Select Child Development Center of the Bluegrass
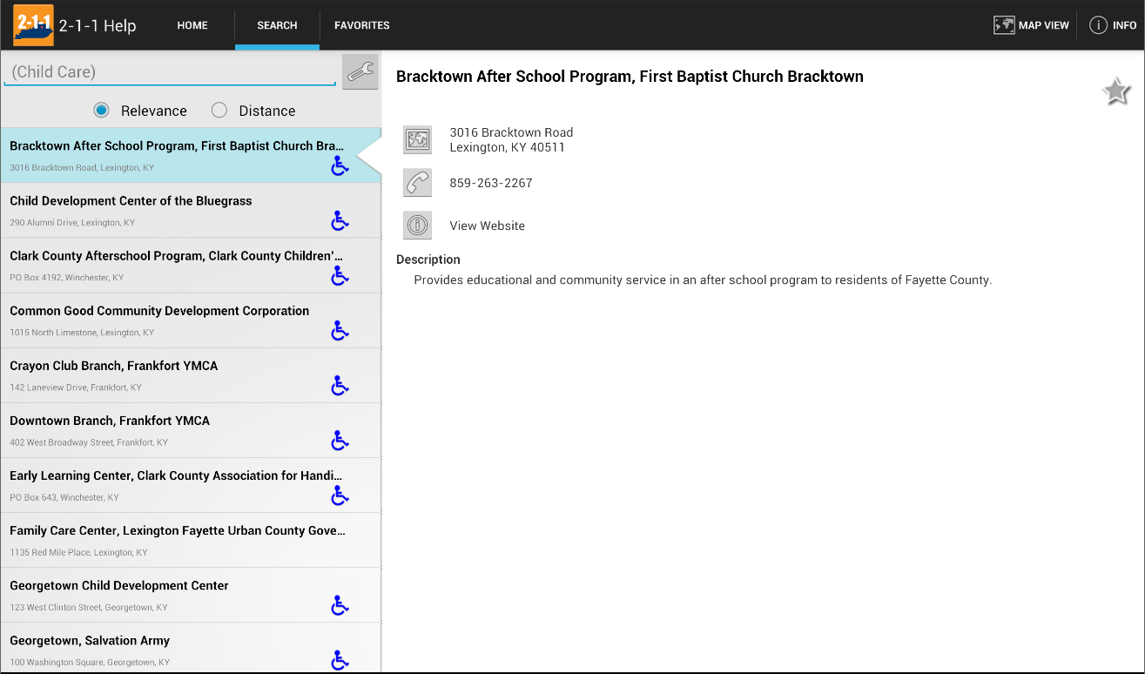The height and width of the screenshot is (674, 1145). coord(191,210)
